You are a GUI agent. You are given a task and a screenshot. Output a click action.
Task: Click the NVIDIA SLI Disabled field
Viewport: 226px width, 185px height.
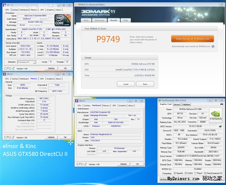coord(198,169)
